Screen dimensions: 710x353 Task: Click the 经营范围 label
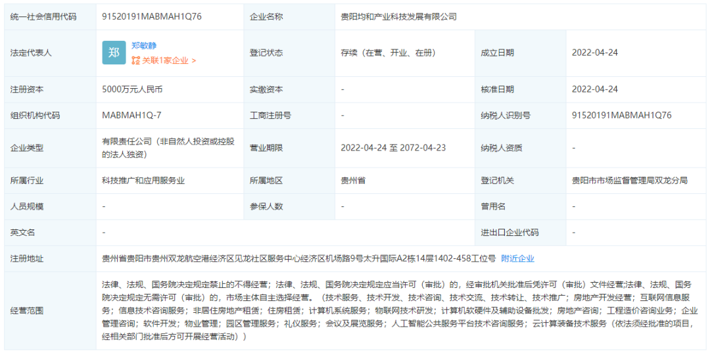point(27,311)
